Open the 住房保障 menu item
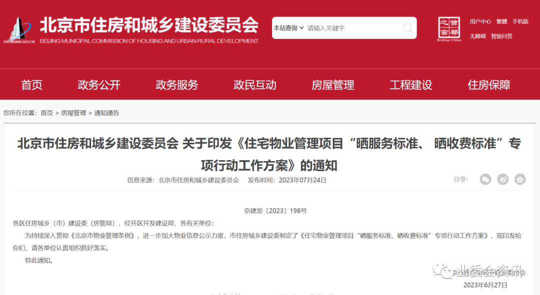The image size is (540, 295). coord(489,84)
